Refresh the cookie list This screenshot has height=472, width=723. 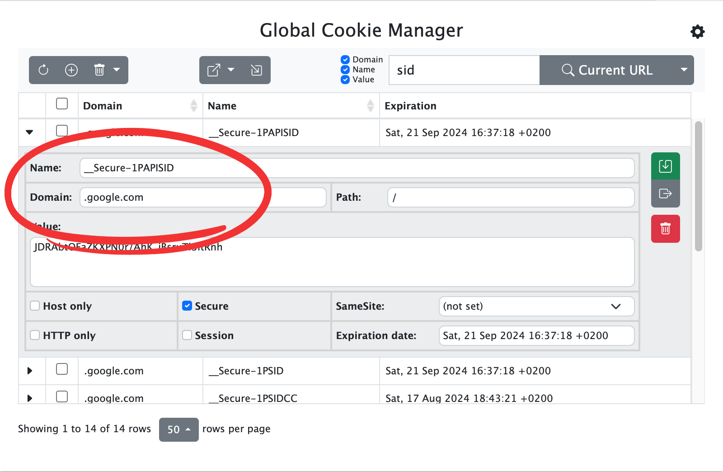[x=43, y=70]
